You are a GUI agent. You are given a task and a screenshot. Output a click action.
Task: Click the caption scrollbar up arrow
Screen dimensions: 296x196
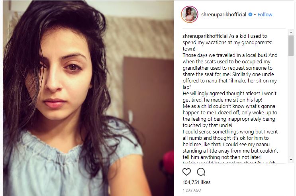click(291, 32)
